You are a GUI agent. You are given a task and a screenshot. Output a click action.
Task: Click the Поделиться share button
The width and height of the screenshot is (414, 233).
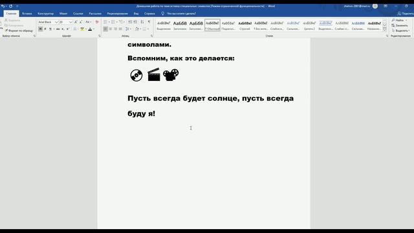coord(406,14)
